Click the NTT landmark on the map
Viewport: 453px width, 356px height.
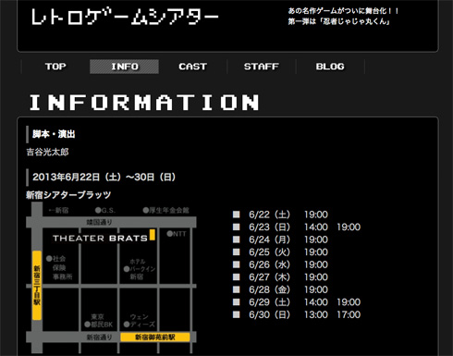coord(177,234)
